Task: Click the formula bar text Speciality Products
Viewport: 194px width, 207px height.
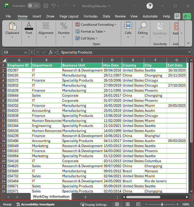Action: [77, 52]
